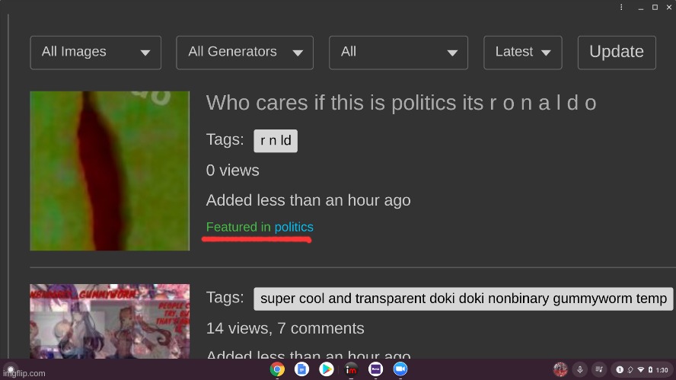
Task: Launch Zoom from the shelf
Action: tap(400, 369)
